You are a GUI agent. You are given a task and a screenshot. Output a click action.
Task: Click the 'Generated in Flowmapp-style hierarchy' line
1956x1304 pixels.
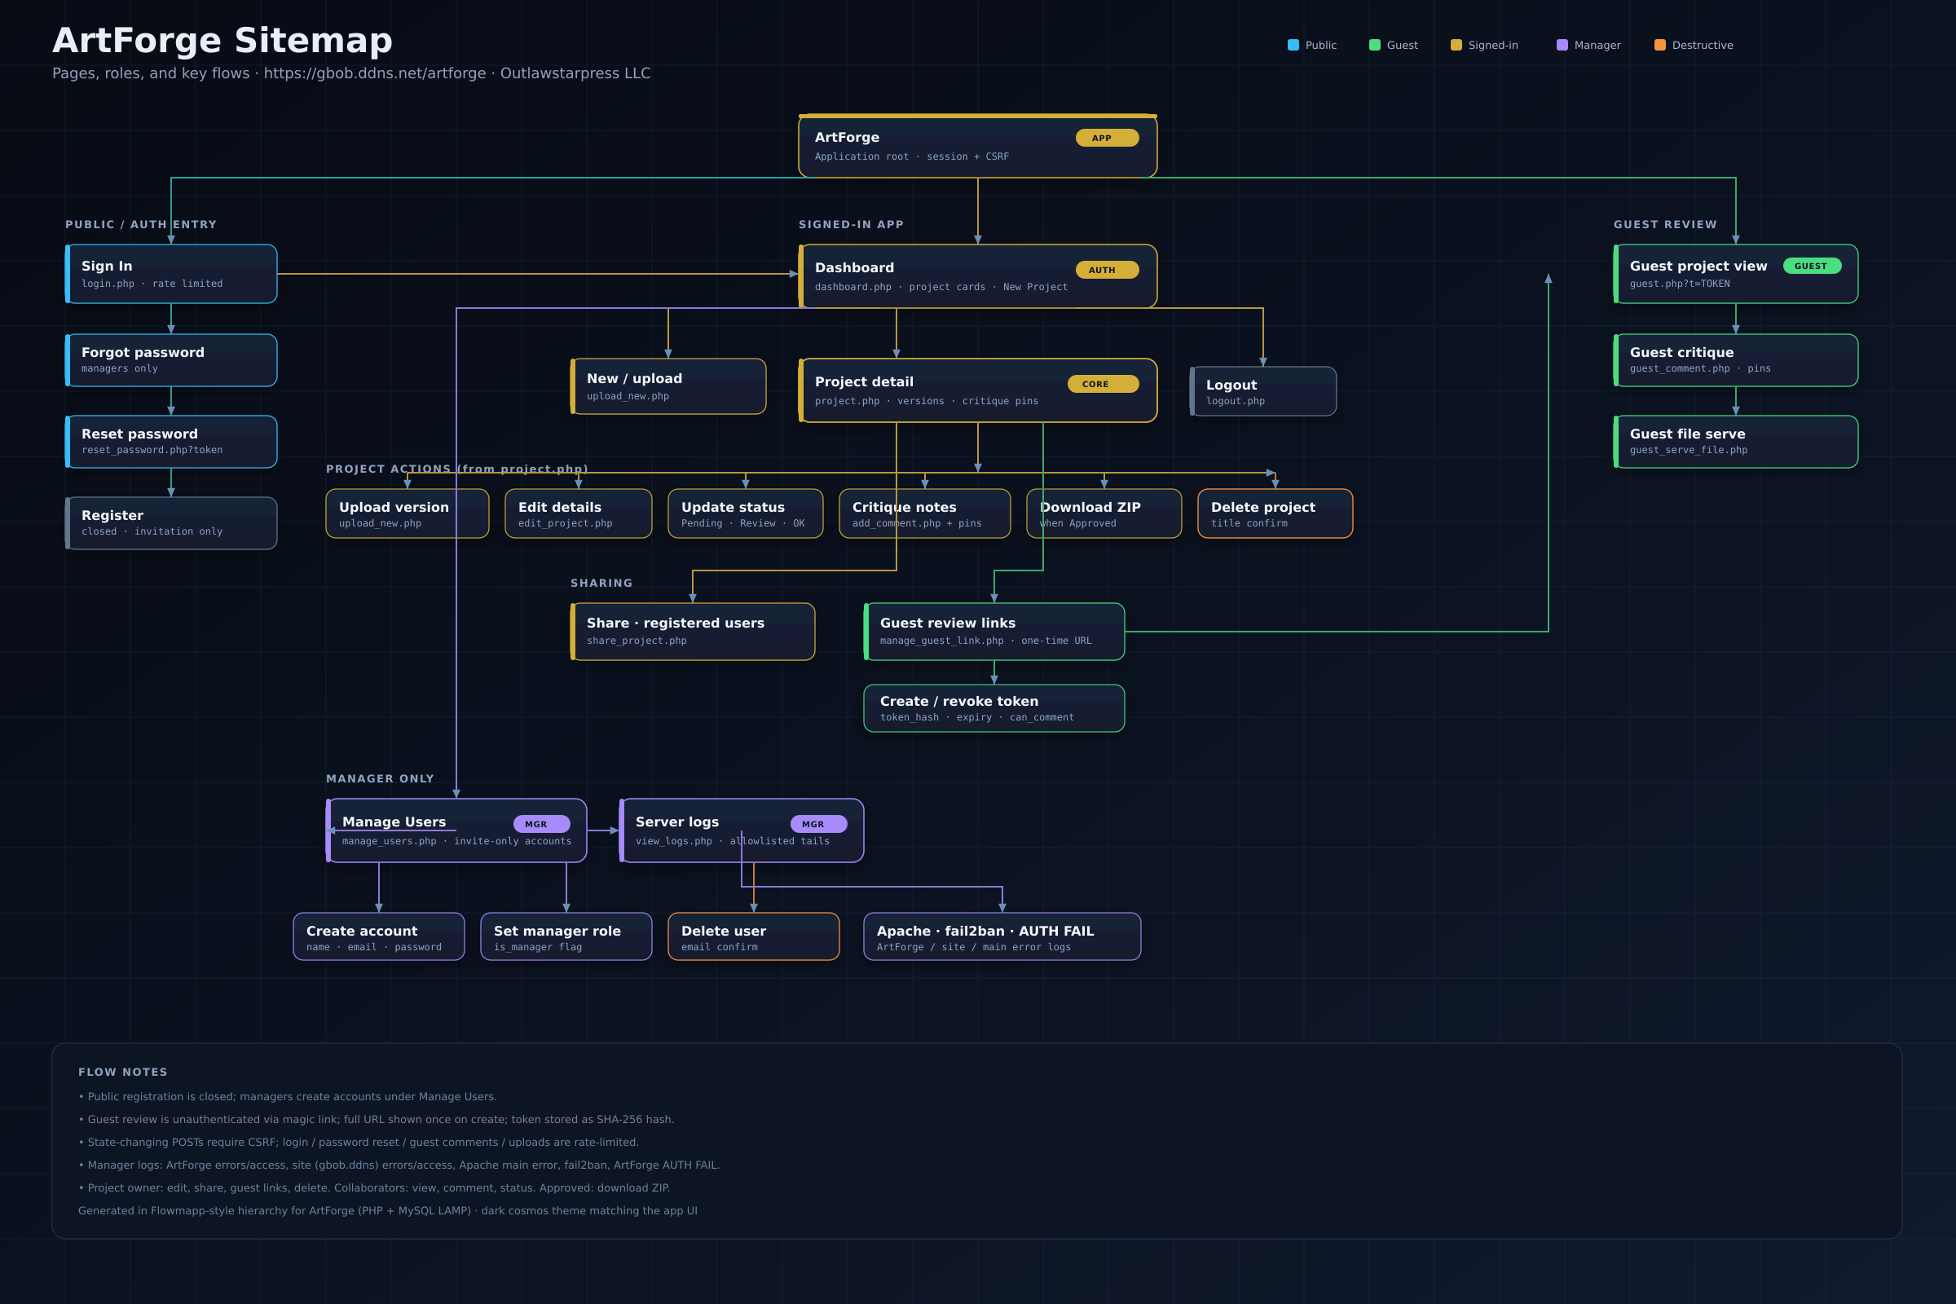388,1211
